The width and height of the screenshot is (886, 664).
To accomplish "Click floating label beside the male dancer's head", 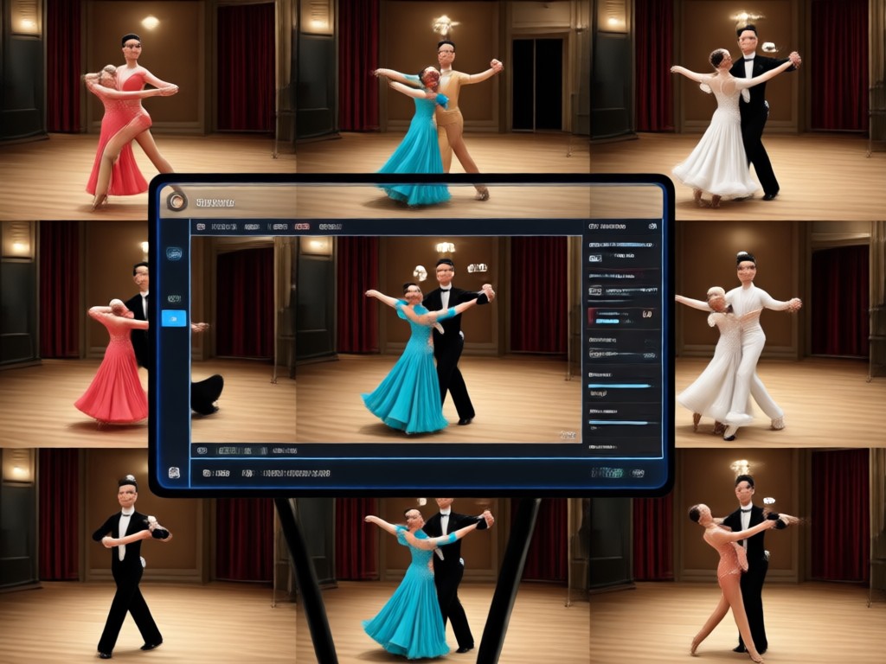I will pos(477,268).
